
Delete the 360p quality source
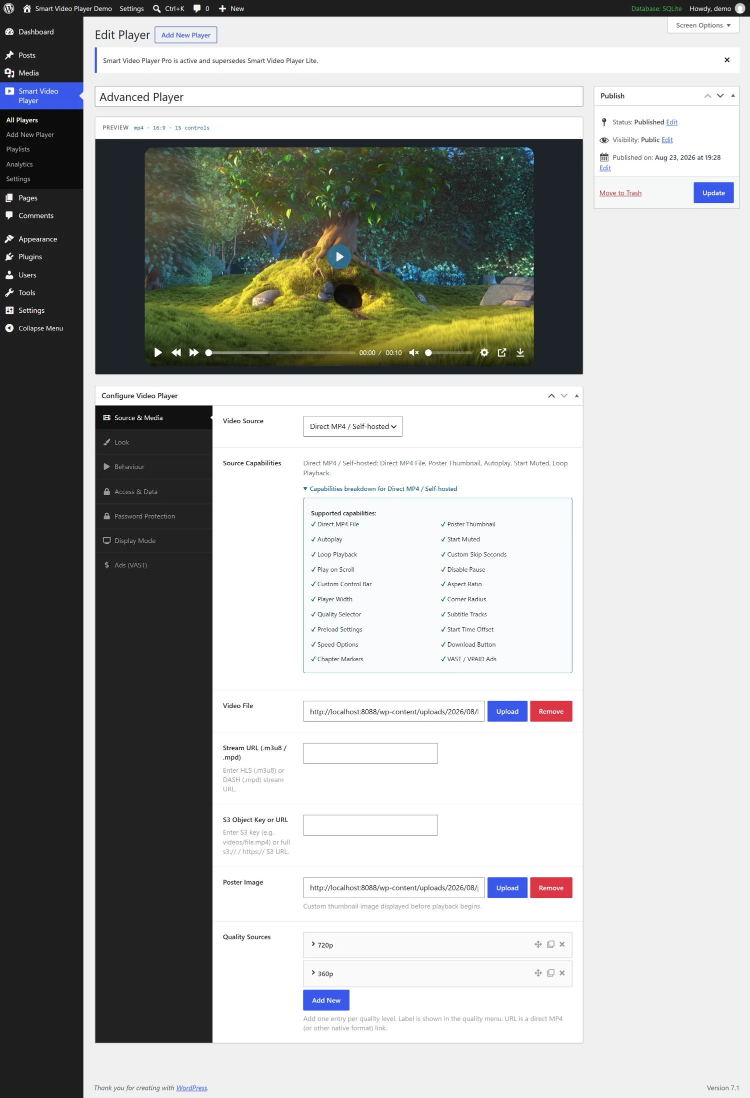click(562, 973)
